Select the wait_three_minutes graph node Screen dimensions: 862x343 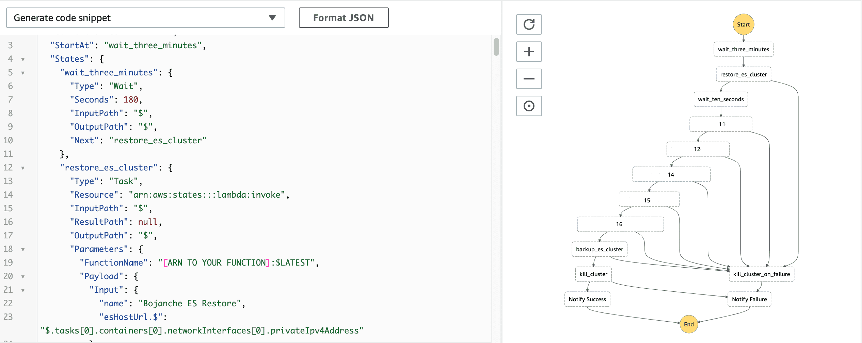point(743,50)
